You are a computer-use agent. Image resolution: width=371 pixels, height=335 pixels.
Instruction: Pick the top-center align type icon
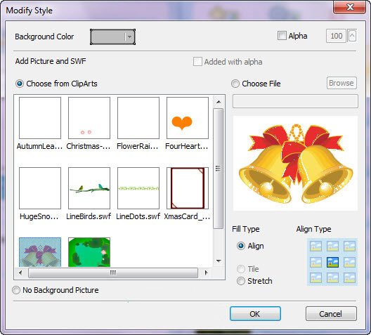click(x=332, y=246)
